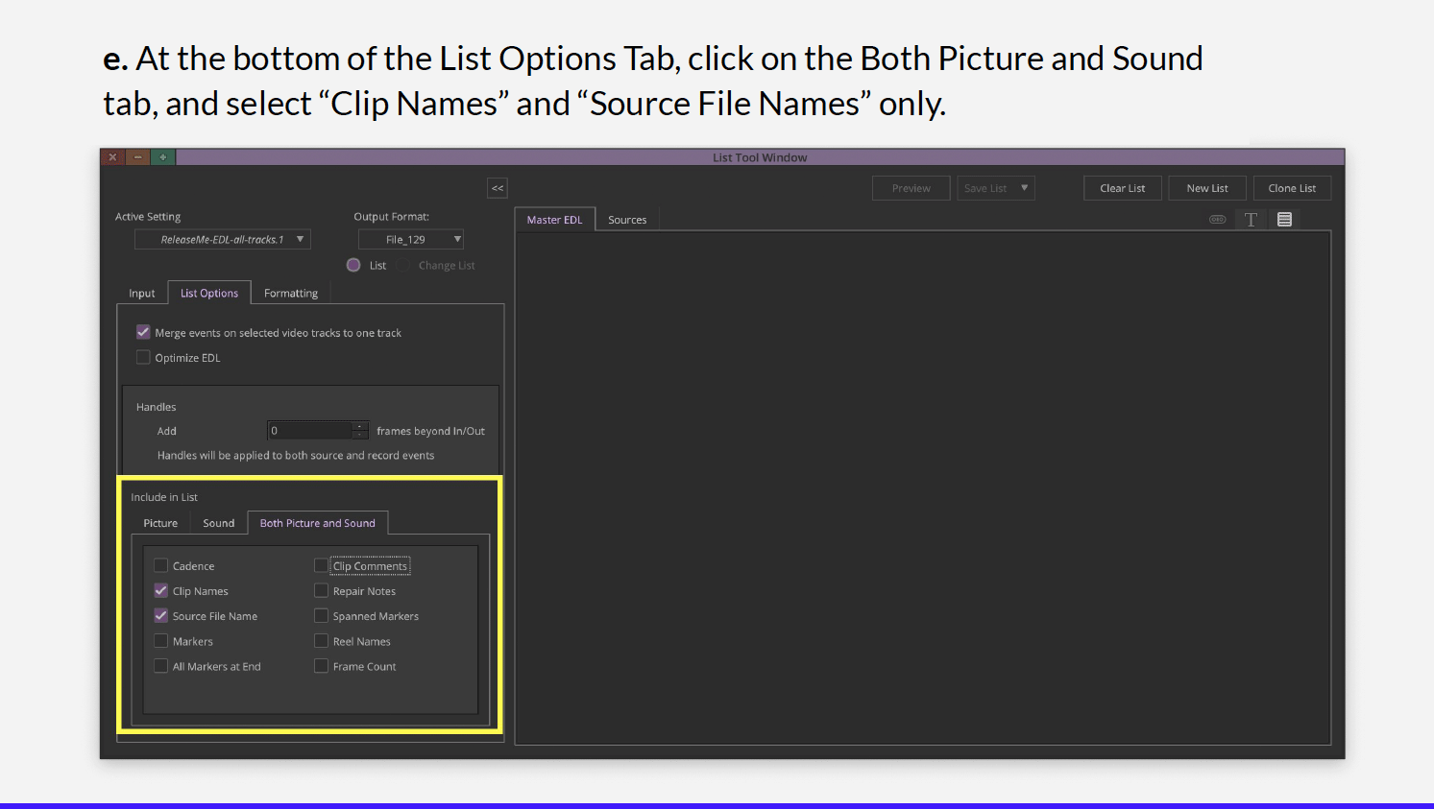The image size is (1434, 809).
Task: Enable the Repair Notes checkbox
Action: coord(321,590)
